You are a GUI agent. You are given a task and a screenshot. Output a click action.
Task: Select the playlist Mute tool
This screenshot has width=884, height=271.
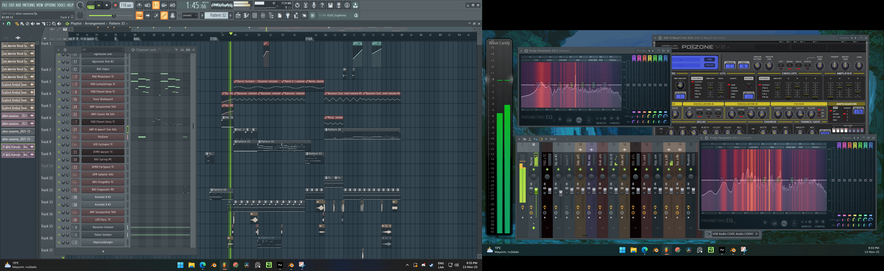(33, 24)
